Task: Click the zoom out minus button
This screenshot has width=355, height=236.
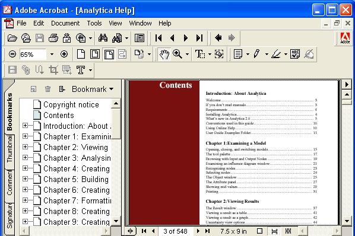Action: pos(12,54)
